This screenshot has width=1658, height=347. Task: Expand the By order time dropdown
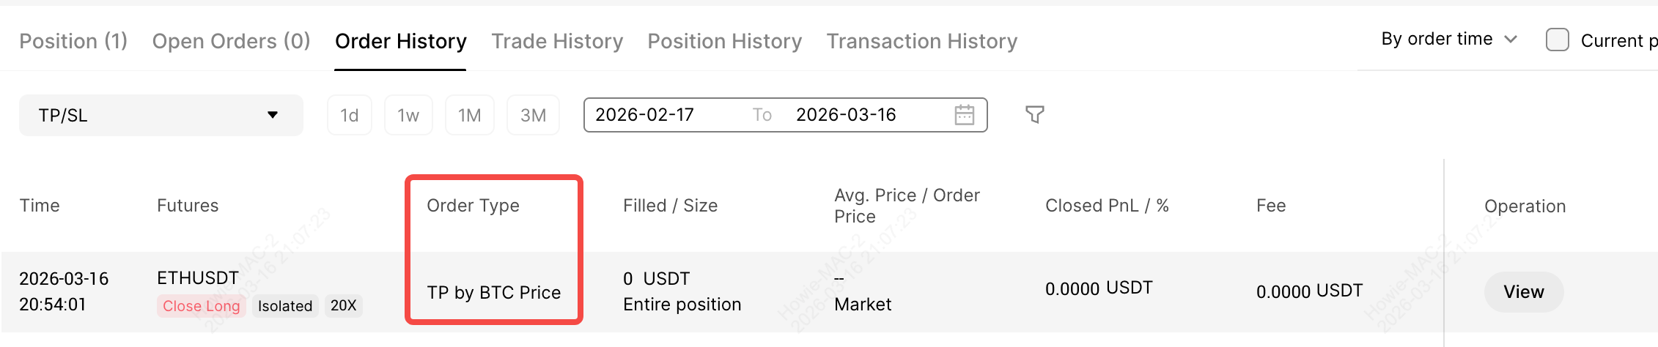[x=1448, y=39]
